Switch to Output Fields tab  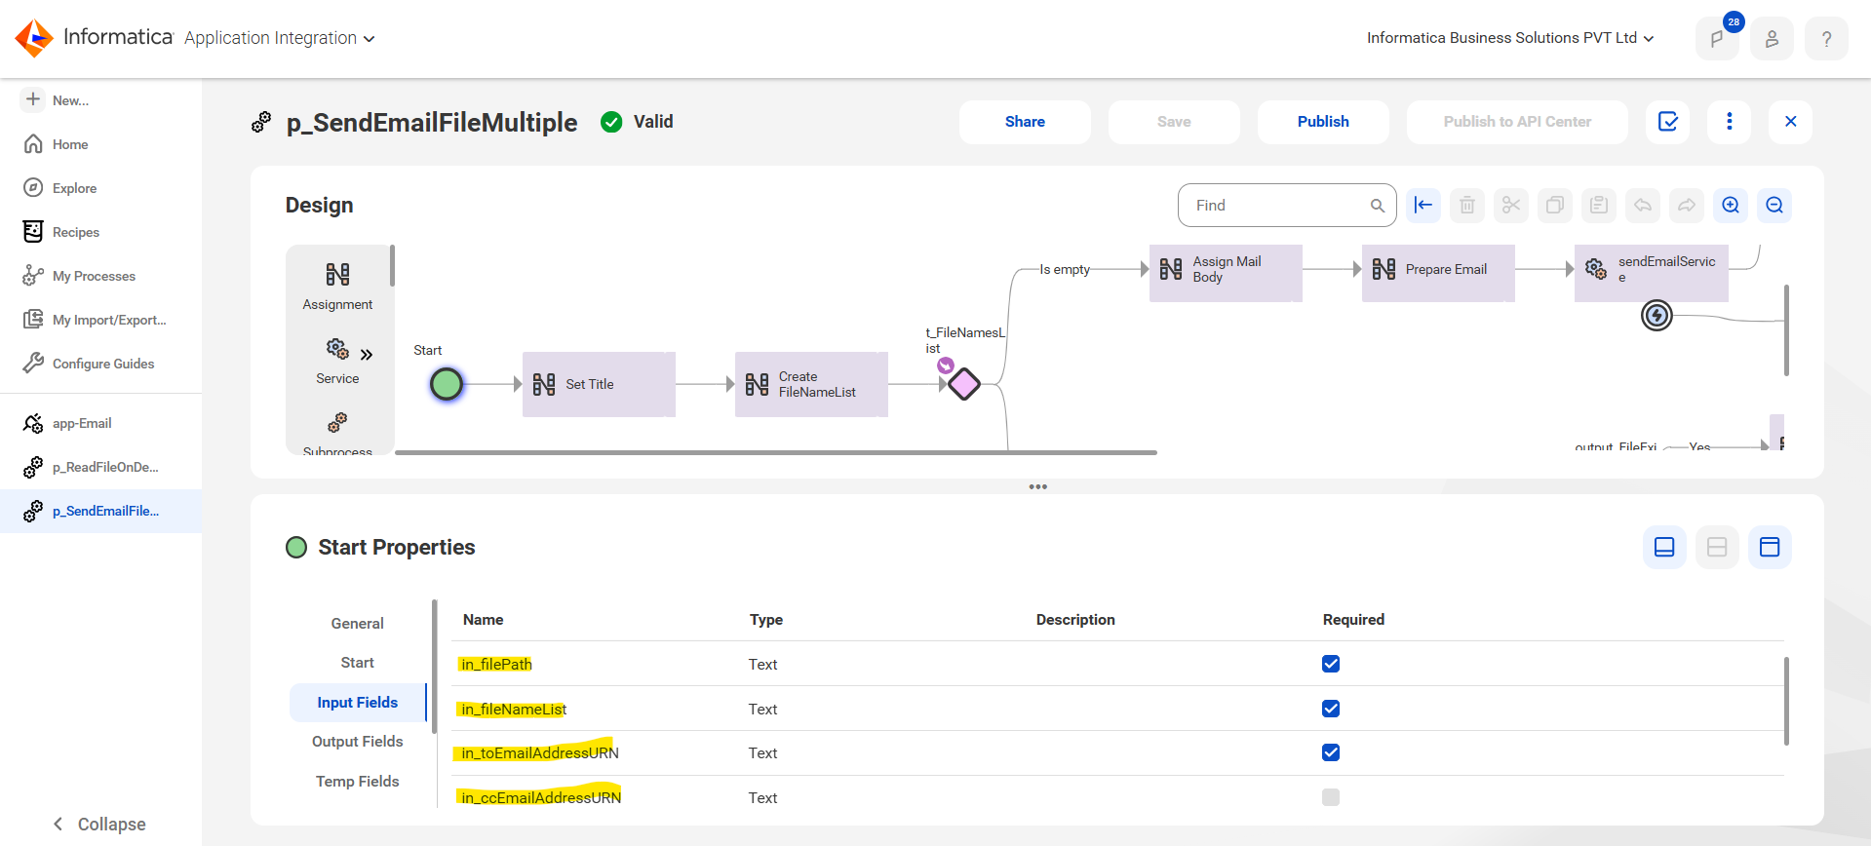[x=357, y=742]
